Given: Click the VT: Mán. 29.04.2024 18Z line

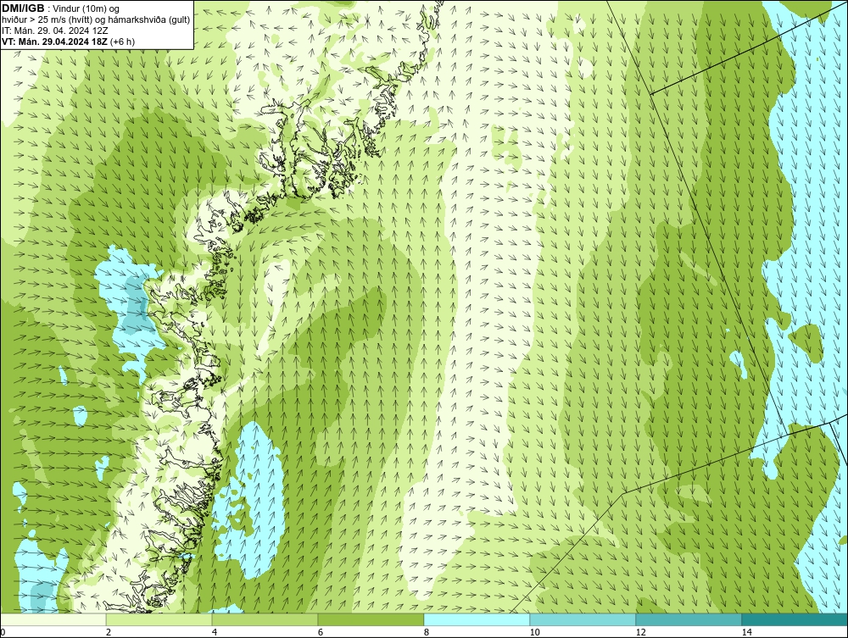Looking at the screenshot, I should pyautogui.click(x=68, y=41).
